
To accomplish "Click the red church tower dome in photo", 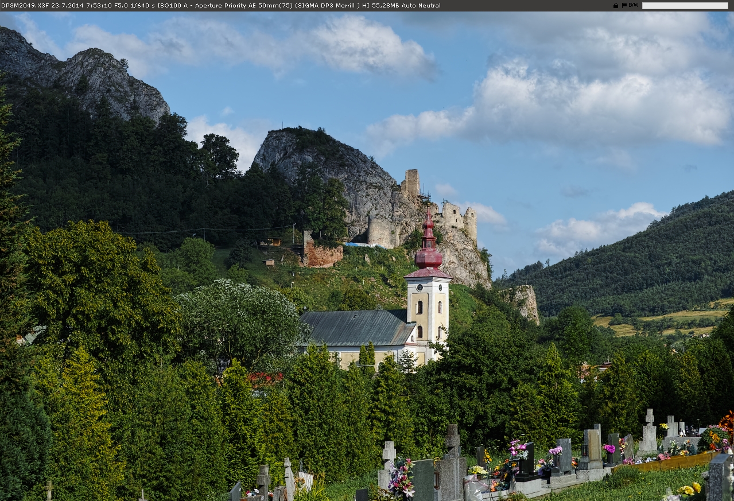I will 429,256.
